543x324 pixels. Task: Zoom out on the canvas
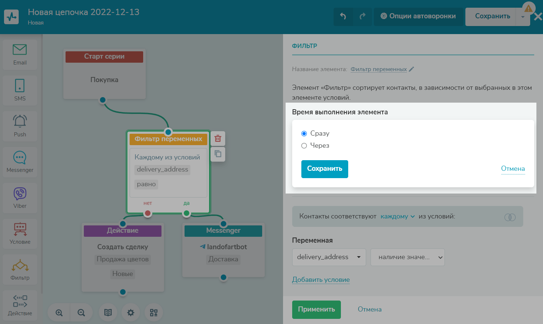[x=81, y=313]
